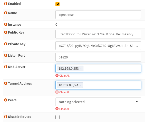Open the info icon next to Instance
The image size is (145, 122).
(6, 24)
